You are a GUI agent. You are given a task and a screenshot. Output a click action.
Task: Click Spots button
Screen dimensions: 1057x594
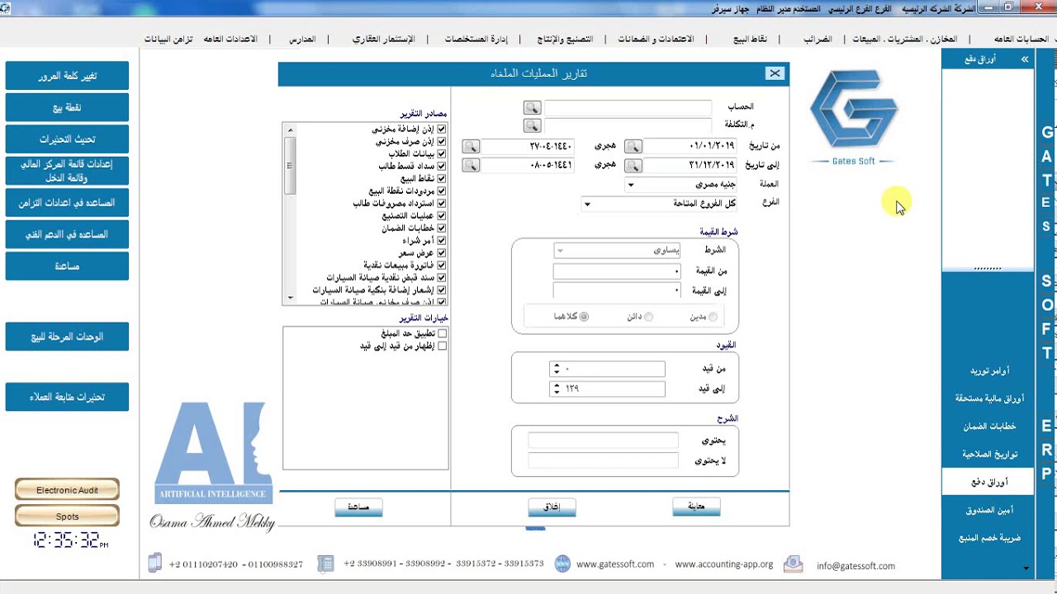point(67,516)
